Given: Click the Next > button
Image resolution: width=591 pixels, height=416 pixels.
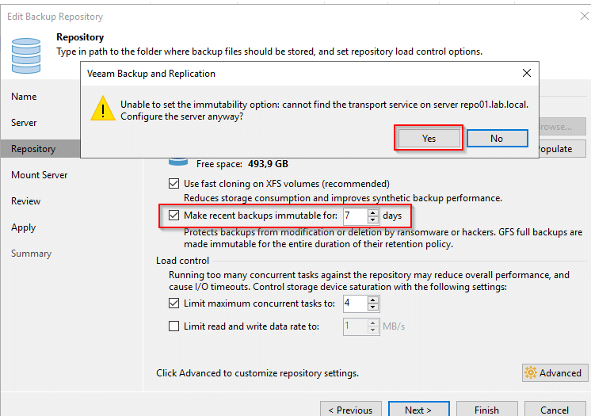Looking at the screenshot, I should coord(419,409).
